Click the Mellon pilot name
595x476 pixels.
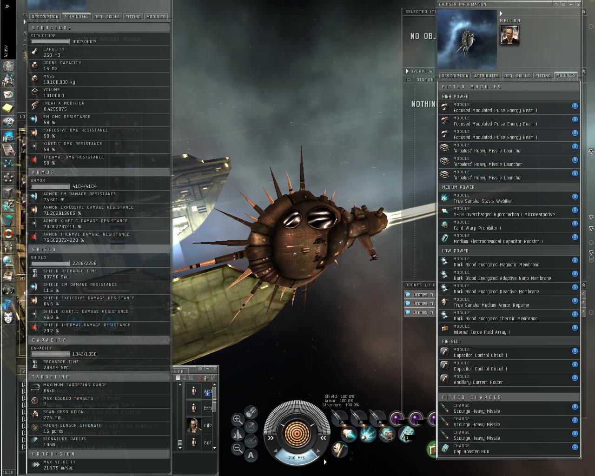click(510, 21)
